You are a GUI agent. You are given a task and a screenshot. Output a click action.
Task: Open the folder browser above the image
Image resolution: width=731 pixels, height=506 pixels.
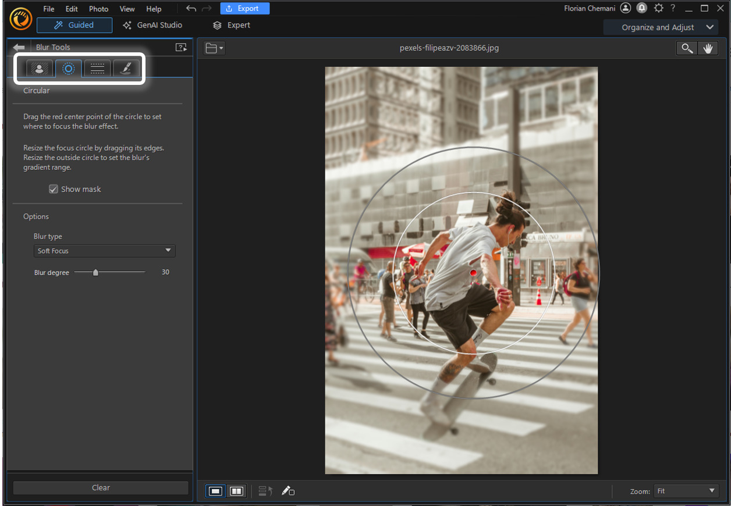pyautogui.click(x=214, y=48)
